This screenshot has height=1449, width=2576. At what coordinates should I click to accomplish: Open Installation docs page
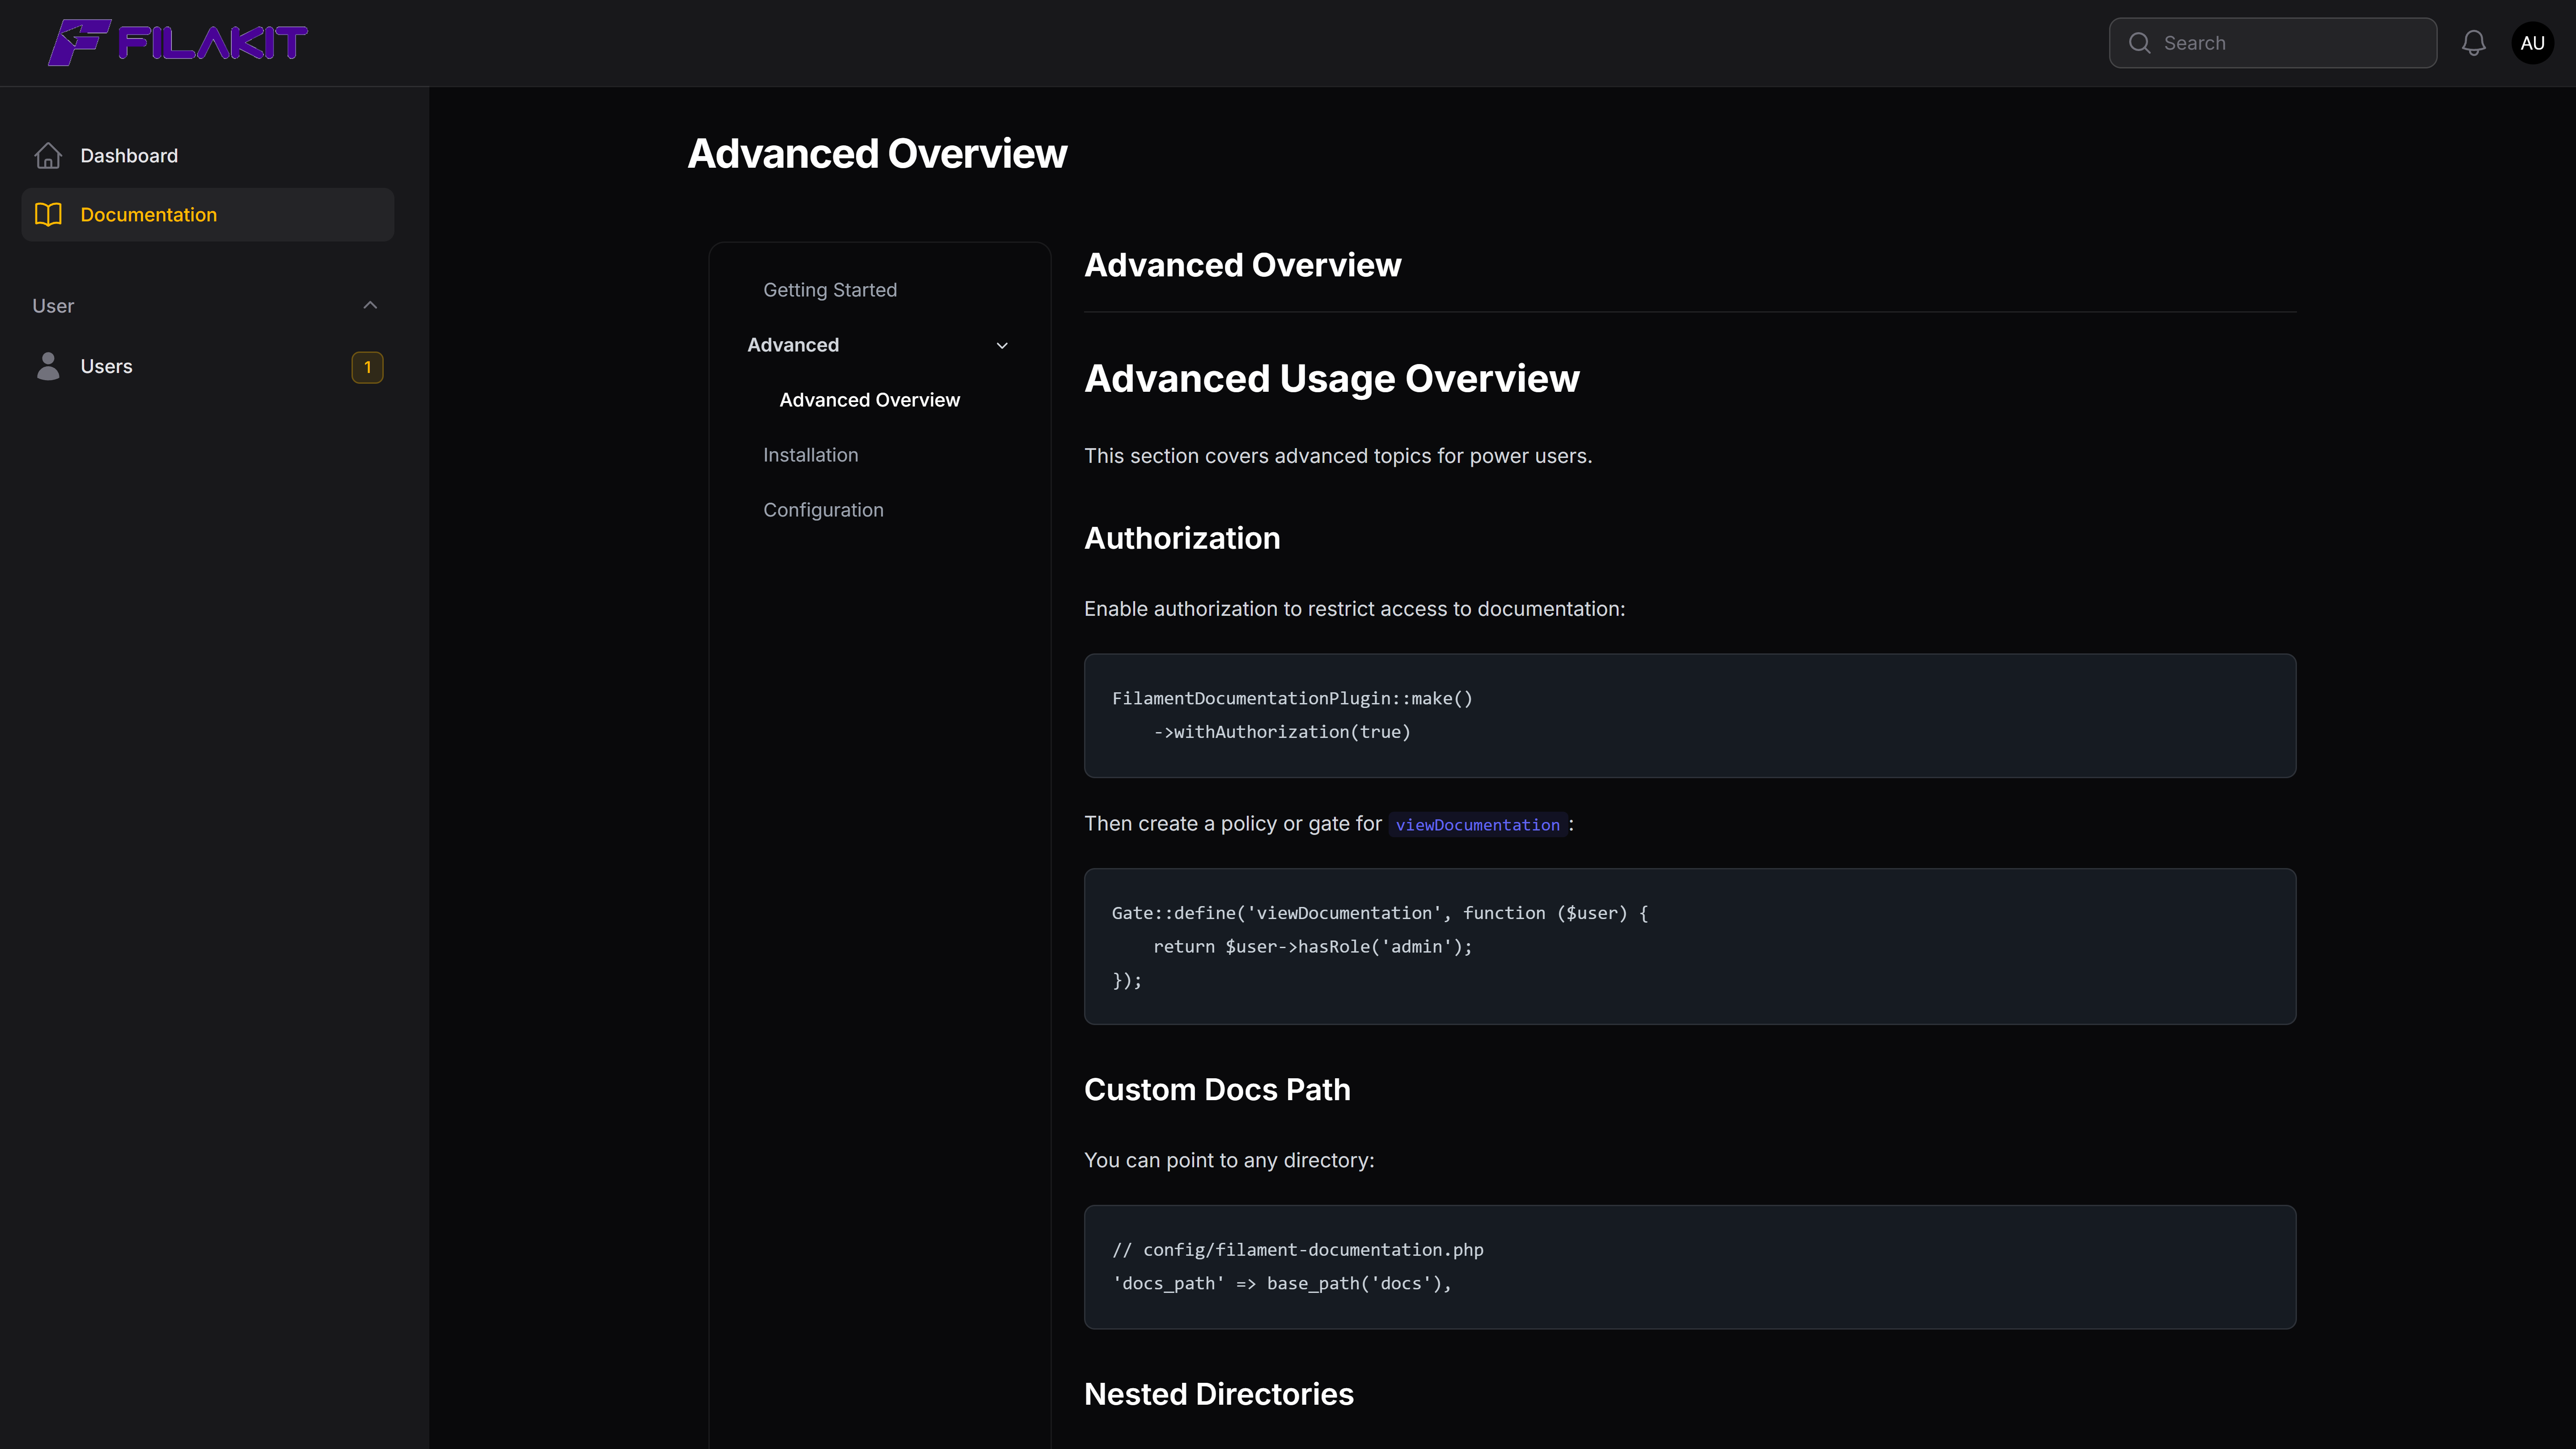tap(810, 455)
